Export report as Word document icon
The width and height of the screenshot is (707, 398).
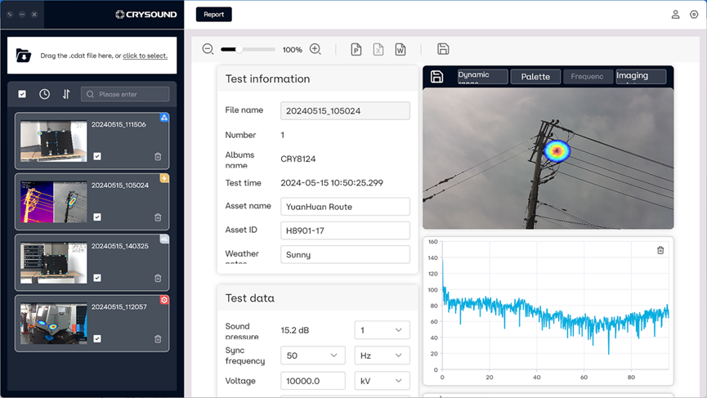click(x=400, y=49)
